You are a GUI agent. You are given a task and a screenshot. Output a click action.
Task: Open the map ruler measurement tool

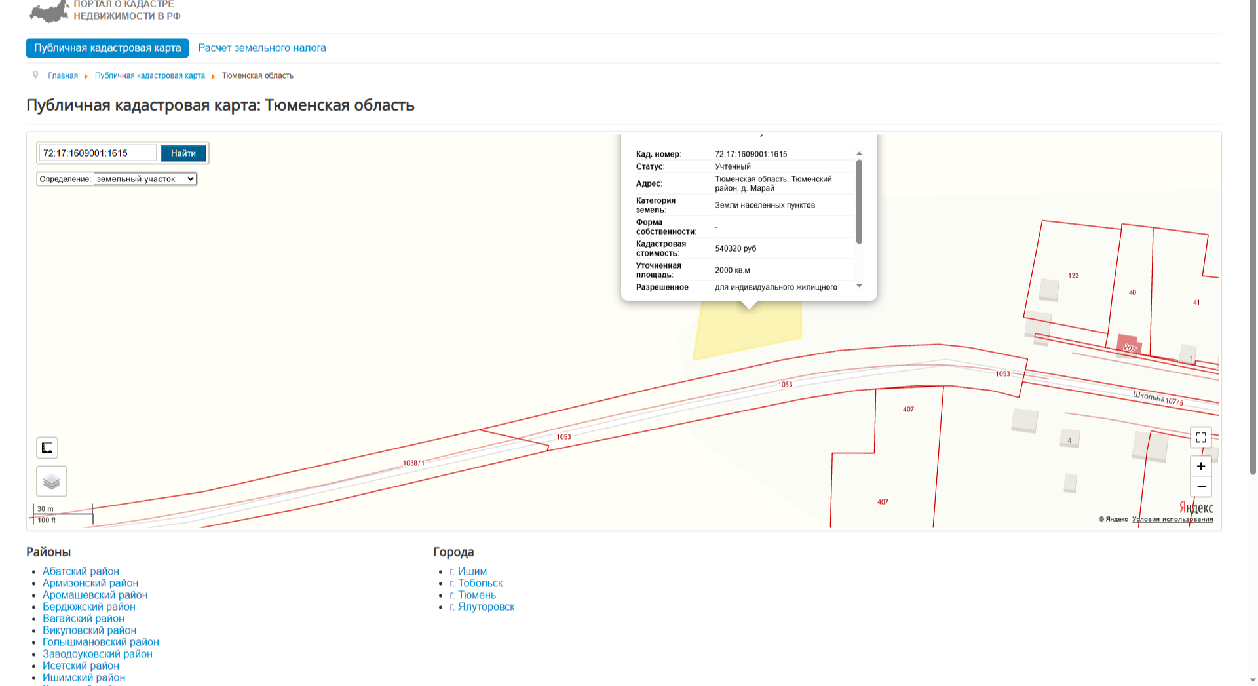47,448
